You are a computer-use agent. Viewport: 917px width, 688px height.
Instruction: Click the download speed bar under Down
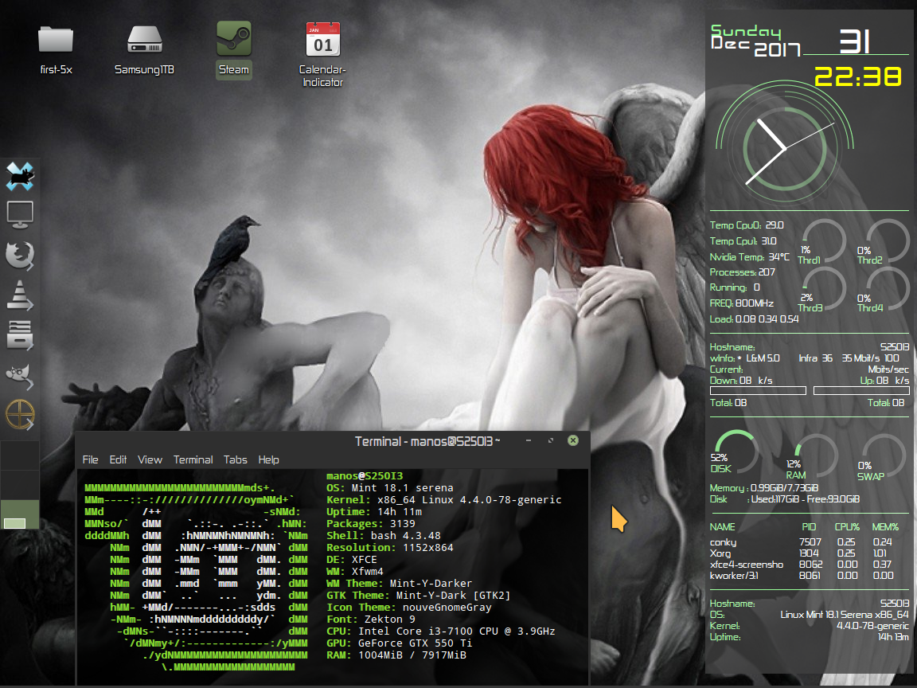click(758, 391)
